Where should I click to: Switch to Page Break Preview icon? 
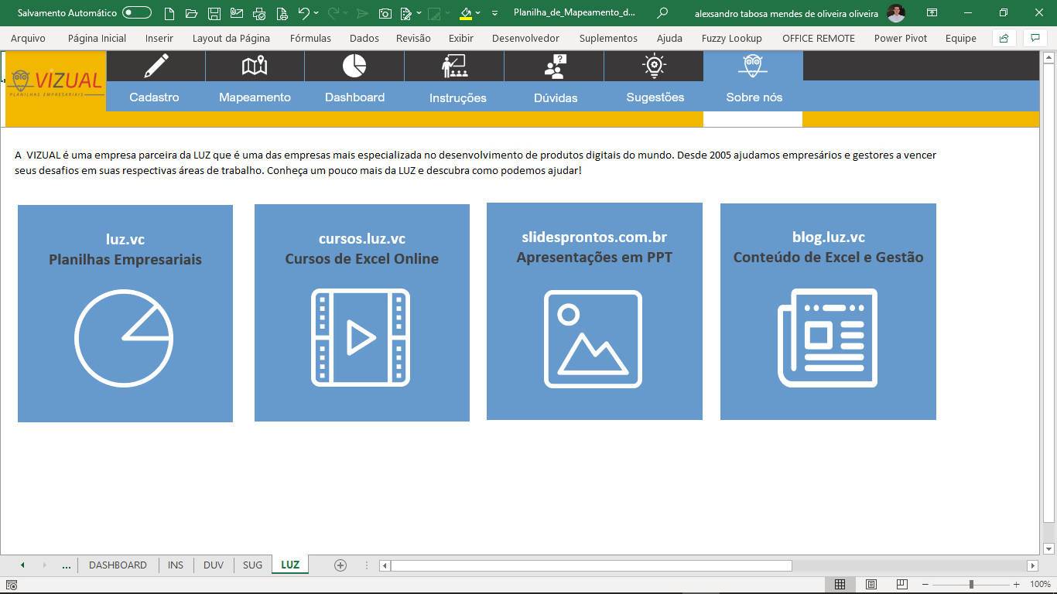point(901,584)
